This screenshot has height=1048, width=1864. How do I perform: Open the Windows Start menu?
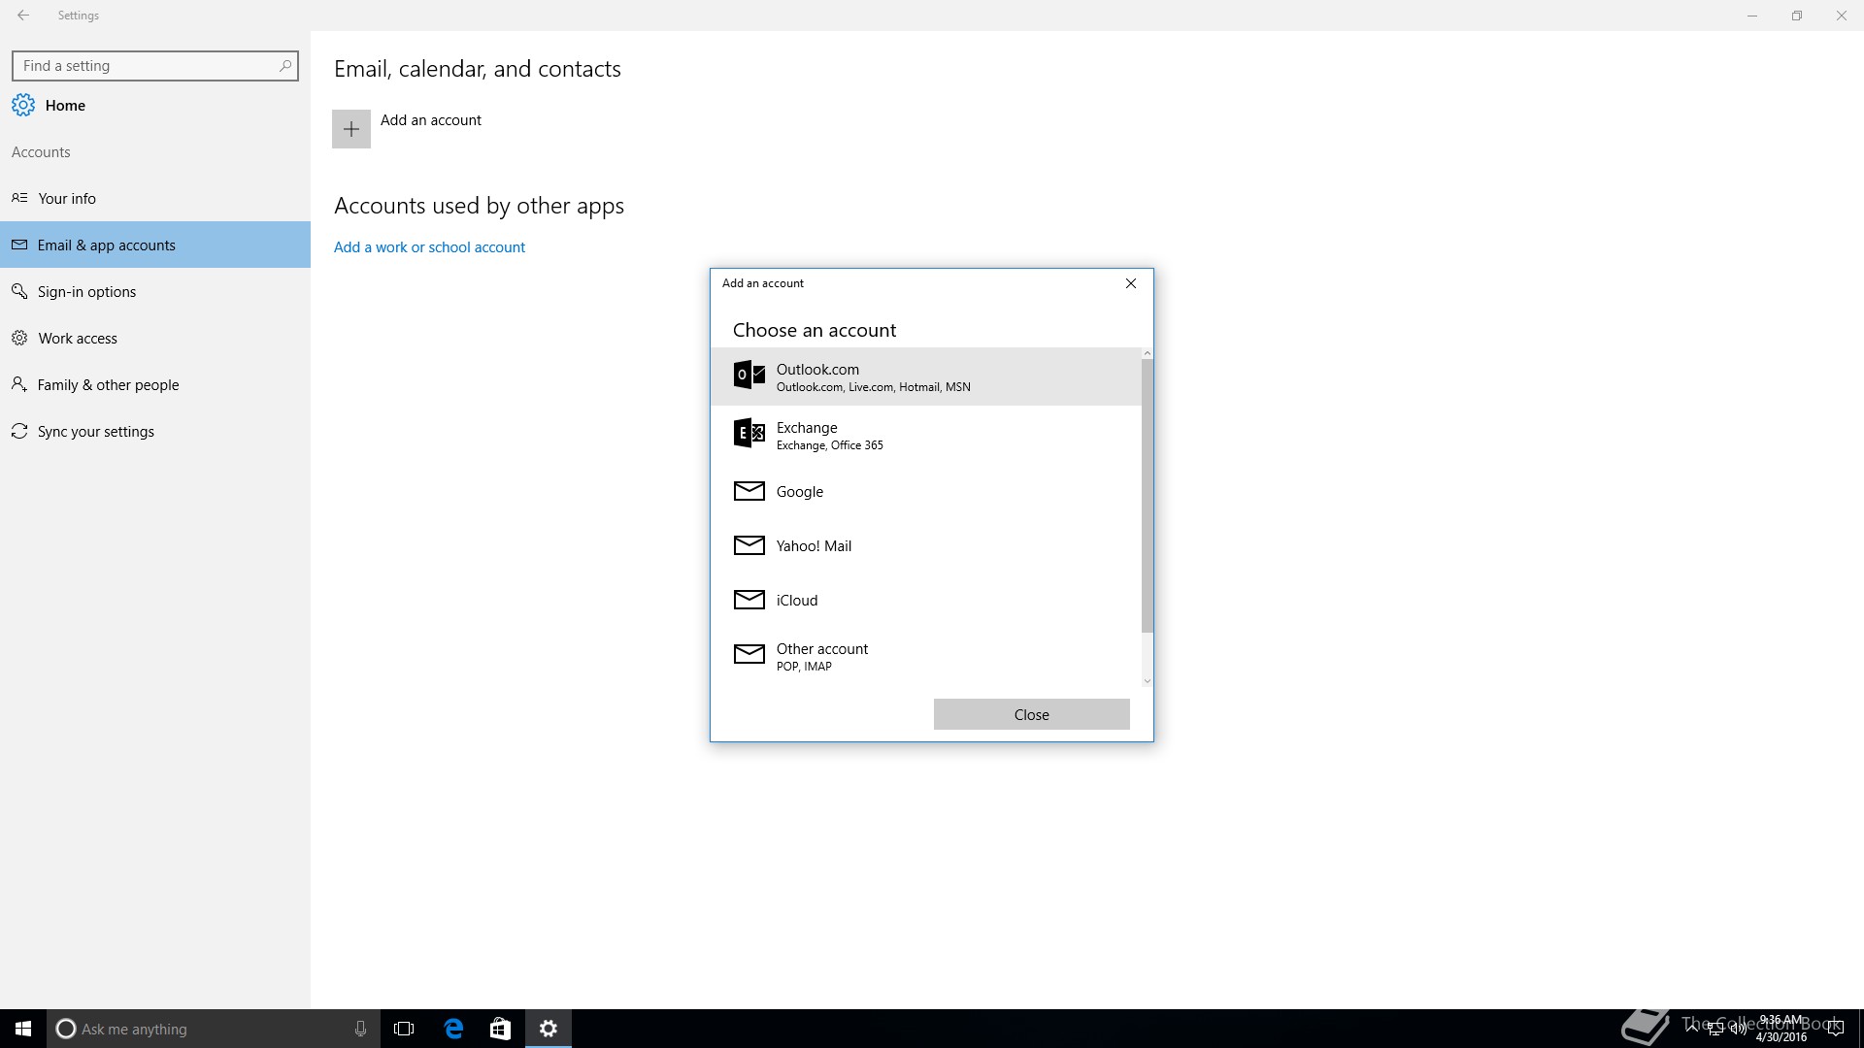click(23, 1029)
